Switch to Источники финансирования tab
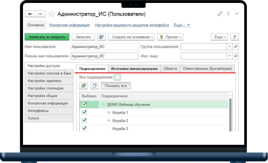 click(x=134, y=69)
